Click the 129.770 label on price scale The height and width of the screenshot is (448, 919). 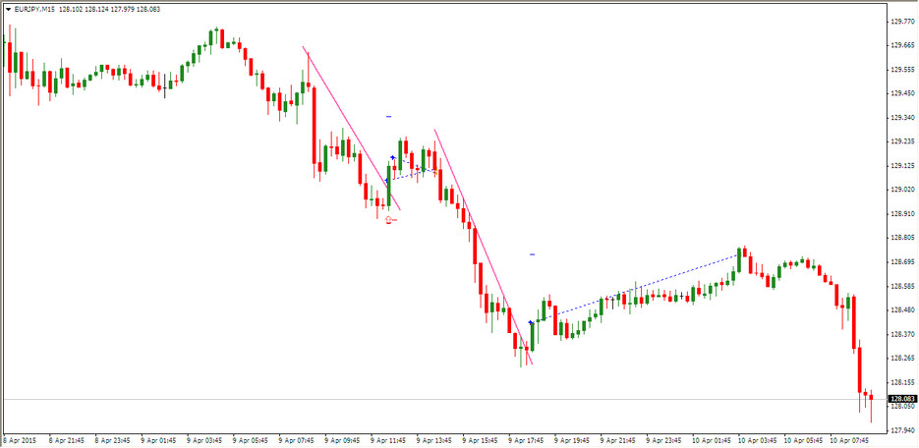coord(901,21)
